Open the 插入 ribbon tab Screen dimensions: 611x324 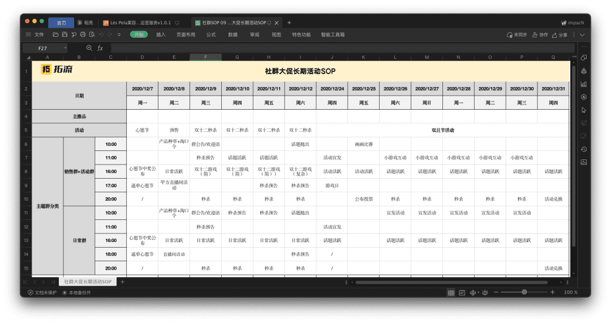point(161,34)
